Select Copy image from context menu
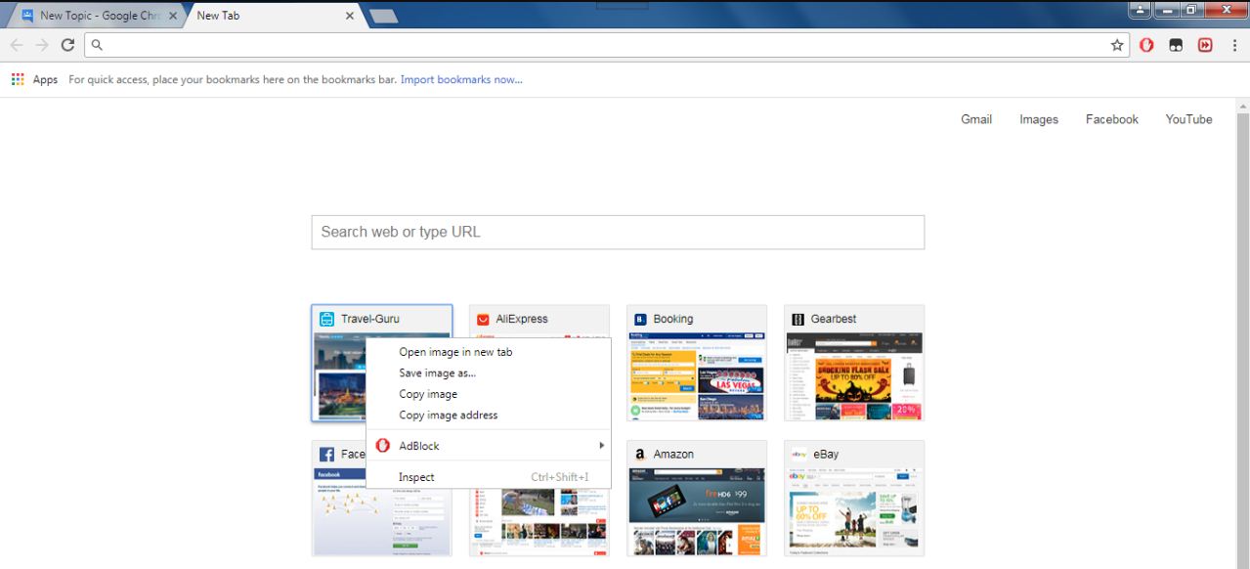1250x569 pixels. tap(489, 394)
